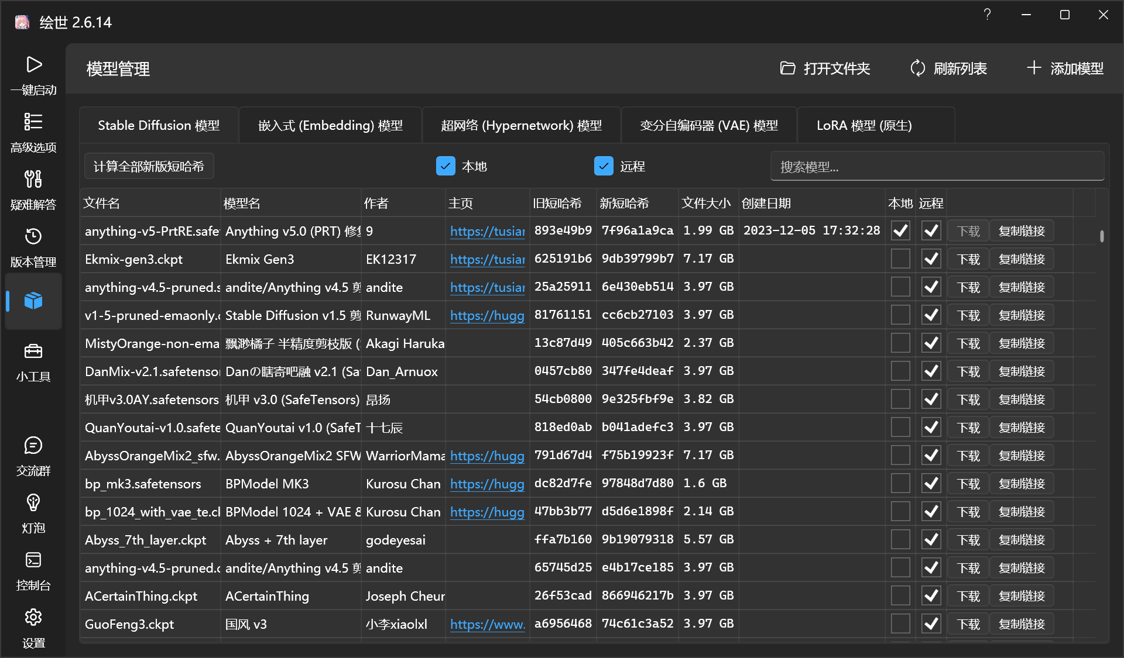This screenshot has width=1124, height=658.
Task: Download the v1-5-pruned-emaonly model
Action: click(968, 315)
